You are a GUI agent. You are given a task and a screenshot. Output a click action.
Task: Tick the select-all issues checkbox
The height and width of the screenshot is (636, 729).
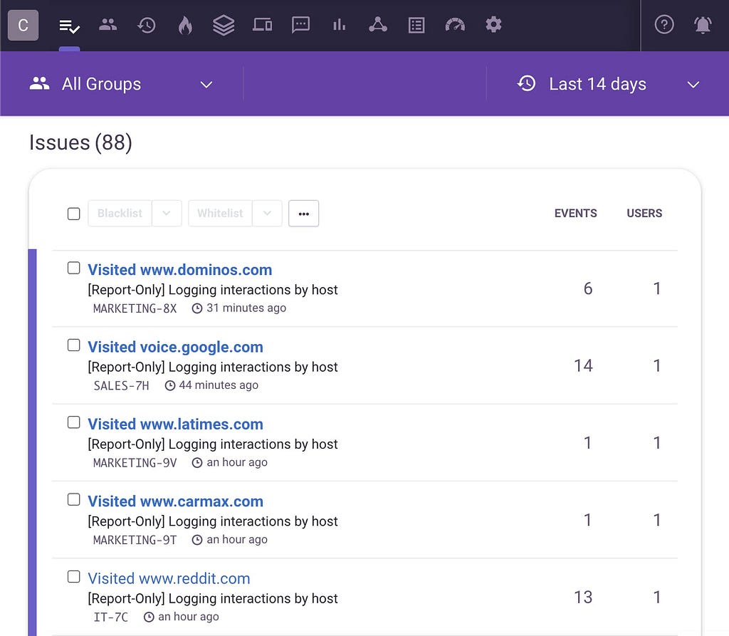(73, 214)
